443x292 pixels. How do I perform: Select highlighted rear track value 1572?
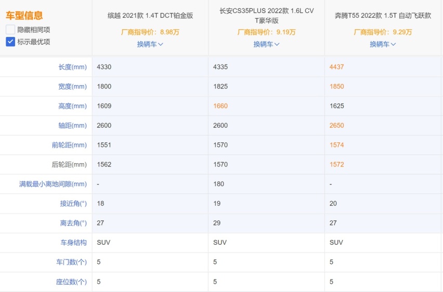point(337,164)
